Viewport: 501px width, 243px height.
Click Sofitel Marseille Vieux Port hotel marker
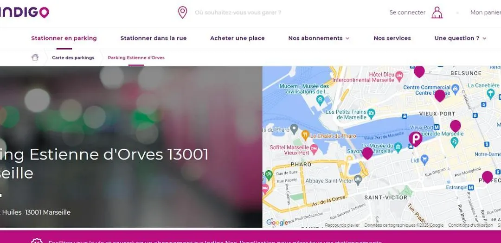coord(314,148)
